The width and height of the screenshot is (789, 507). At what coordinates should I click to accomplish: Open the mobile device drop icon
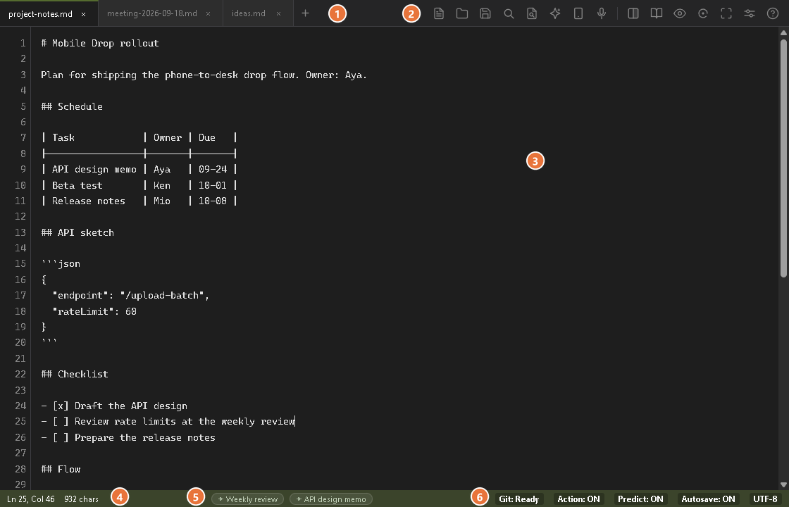pyautogui.click(x=578, y=13)
